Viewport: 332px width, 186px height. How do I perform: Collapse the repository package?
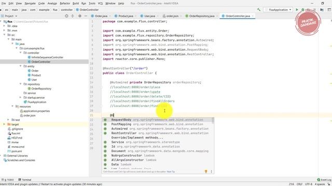[x=21, y=84]
